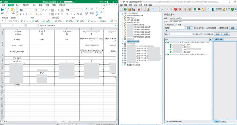
Task: Open the spreadsheet's number format dropdown
Action: point(82,10)
